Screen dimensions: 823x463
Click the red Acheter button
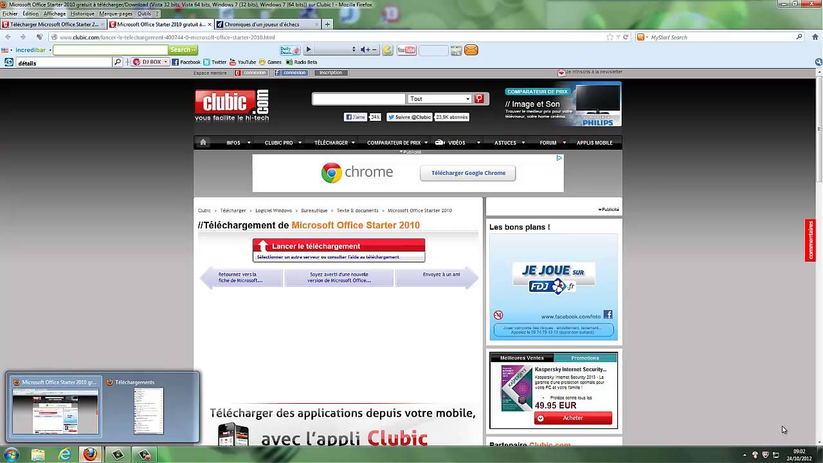pos(573,418)
